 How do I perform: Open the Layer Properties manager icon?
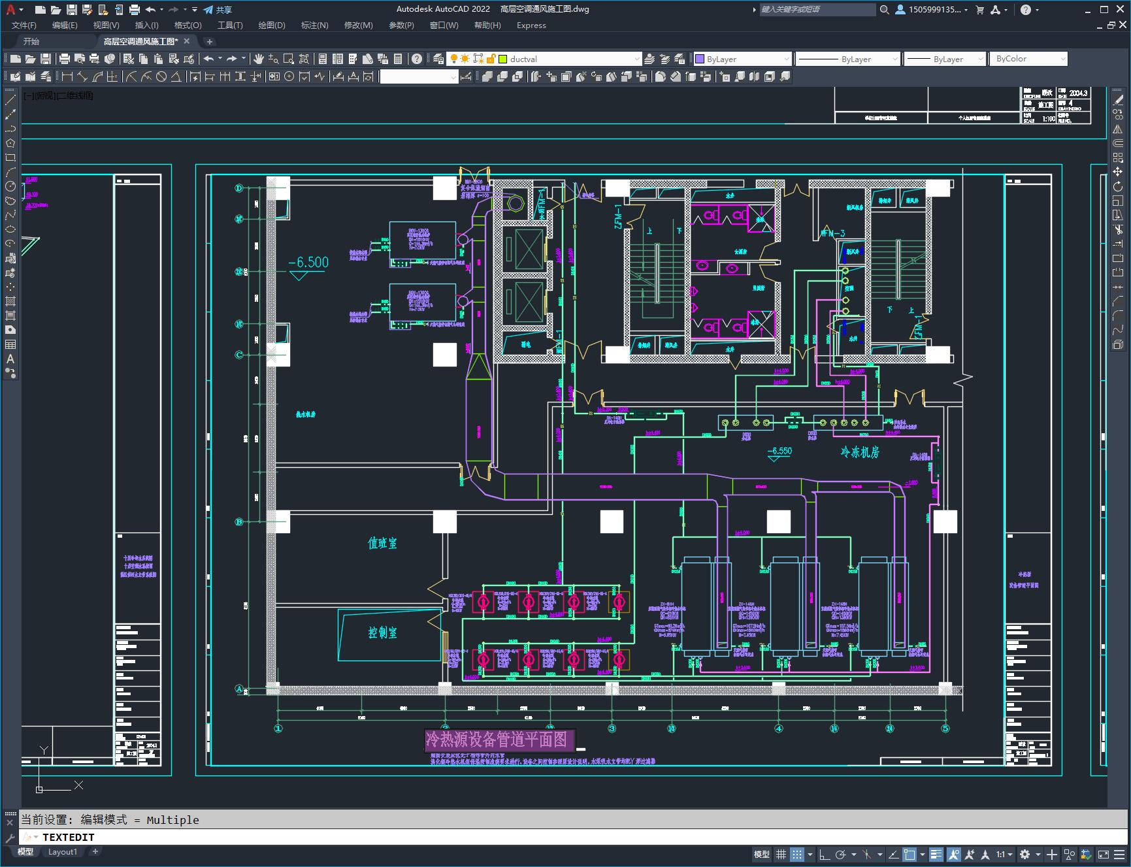438,59
